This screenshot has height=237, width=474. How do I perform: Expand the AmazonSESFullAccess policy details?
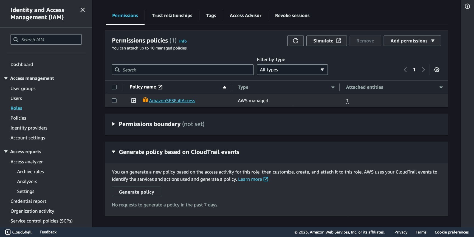pos(134,101)
